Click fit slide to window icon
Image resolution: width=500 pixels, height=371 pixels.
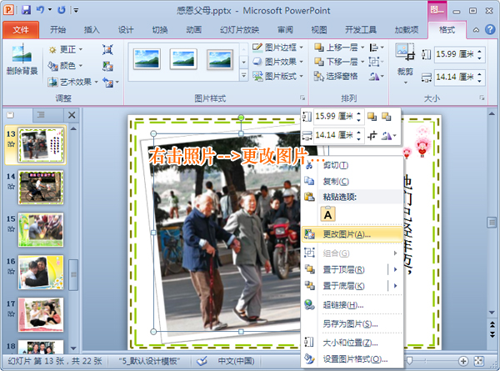(479, 361)
